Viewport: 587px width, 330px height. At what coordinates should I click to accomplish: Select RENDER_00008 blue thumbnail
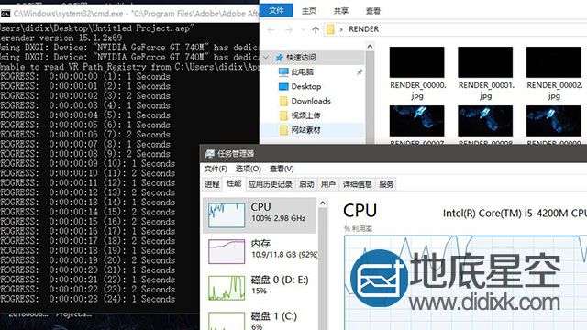[x=485, y=121]
